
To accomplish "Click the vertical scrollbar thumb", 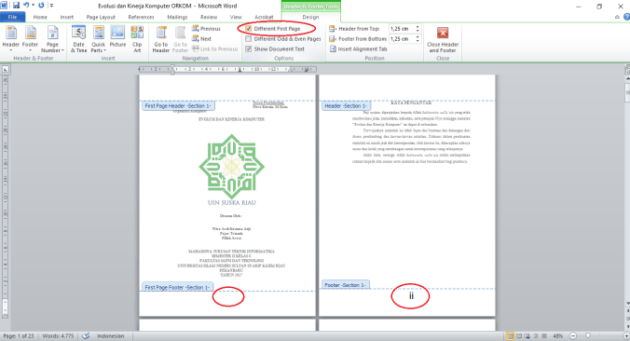I will point(627,93).
